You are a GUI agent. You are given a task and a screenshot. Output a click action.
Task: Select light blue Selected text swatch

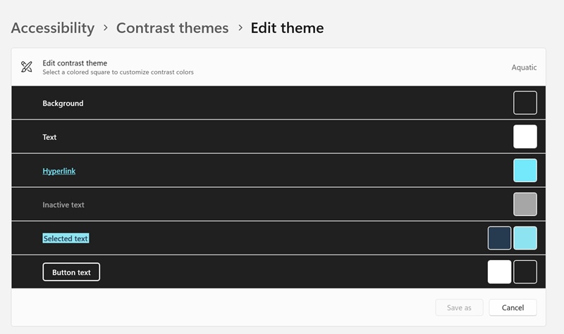coord(525,238)
